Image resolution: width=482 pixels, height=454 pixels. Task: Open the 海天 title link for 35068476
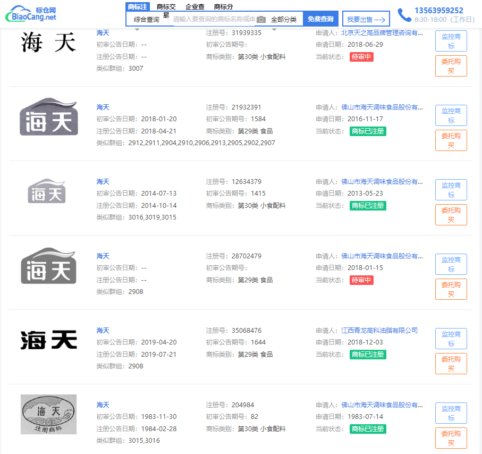point(103,330)
